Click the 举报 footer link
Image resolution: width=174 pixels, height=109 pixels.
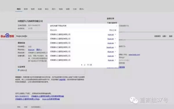tap(26, 107)
